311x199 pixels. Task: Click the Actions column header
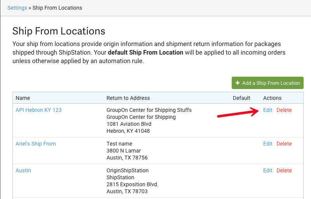pos(272,98)
